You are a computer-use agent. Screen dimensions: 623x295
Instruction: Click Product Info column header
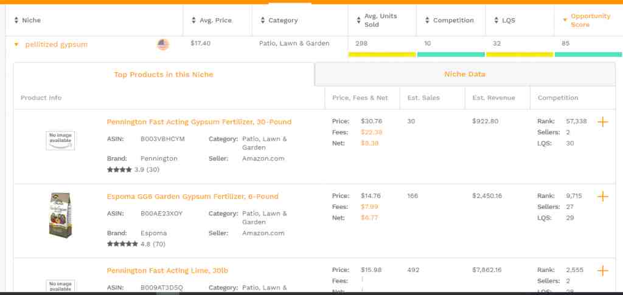pyautogui.click(x=41, y=98)
